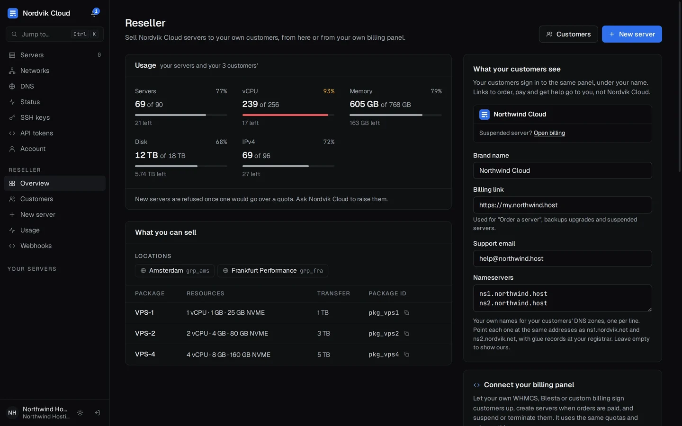682x426 pixels.
Task: Select New server in the sidebar
Action: point(54,214)
